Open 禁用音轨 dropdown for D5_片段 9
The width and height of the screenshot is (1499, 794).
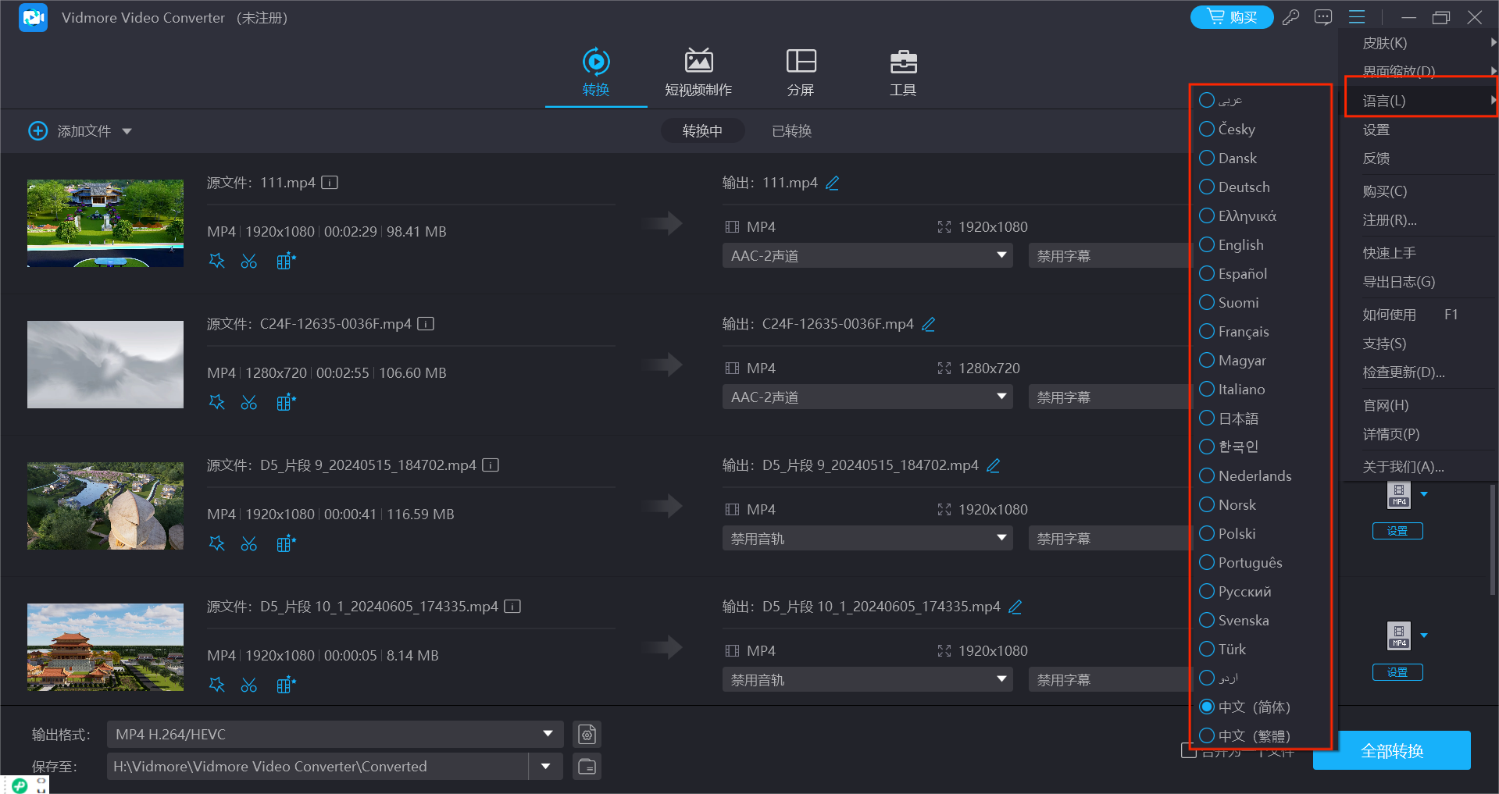coord(867,539)
